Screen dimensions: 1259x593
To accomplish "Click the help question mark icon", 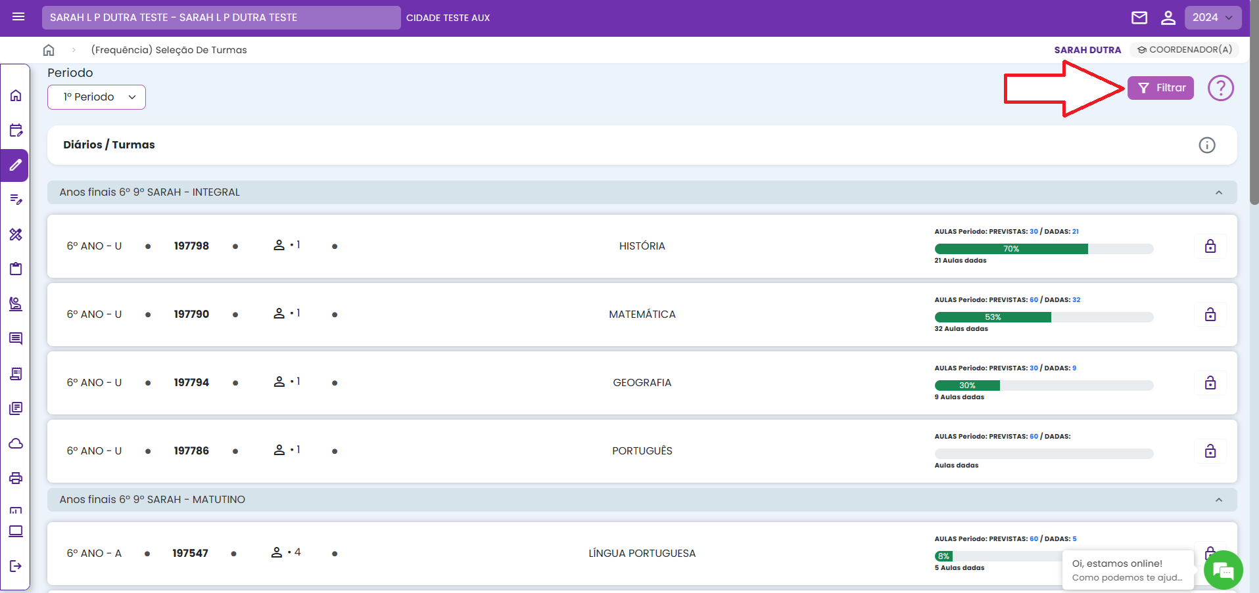I will coord(1220,88).
